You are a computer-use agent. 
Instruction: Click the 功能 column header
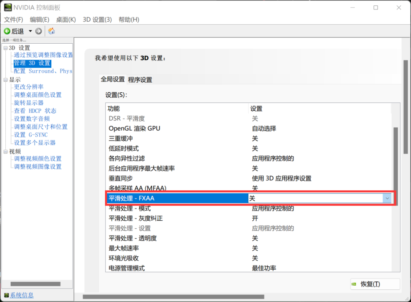(177, 109)
